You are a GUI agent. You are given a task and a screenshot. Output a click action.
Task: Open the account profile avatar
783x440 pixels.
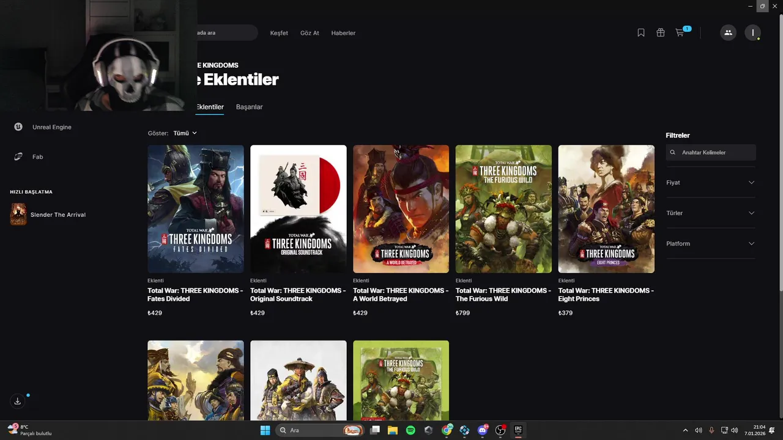point(752,33)
